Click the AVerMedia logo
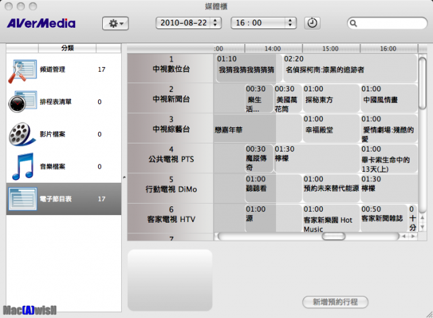 (41, 24)
